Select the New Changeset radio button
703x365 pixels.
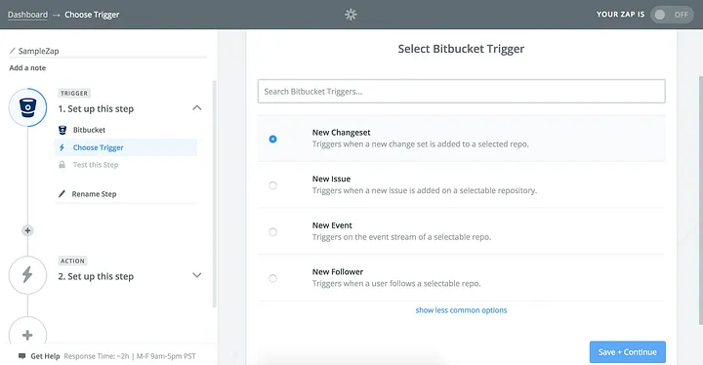click(272, 139)
